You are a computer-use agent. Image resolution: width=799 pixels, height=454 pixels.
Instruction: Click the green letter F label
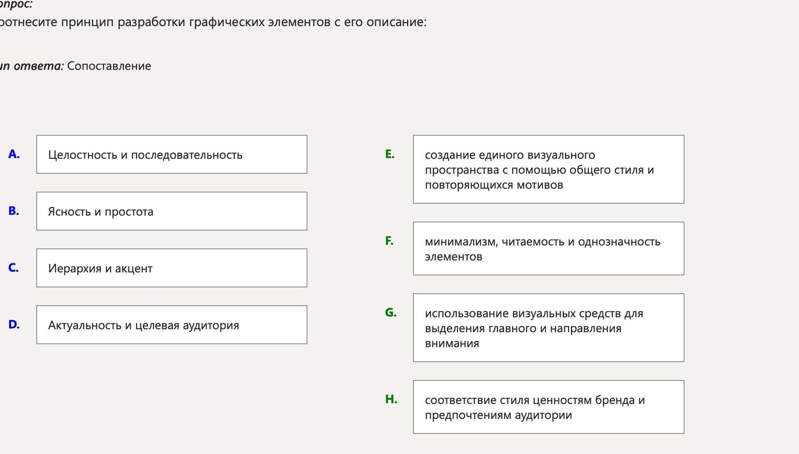tap(389, 241)
